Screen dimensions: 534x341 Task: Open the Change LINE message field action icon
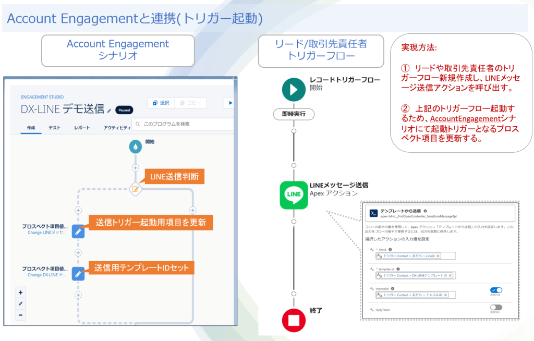point(78,230)
